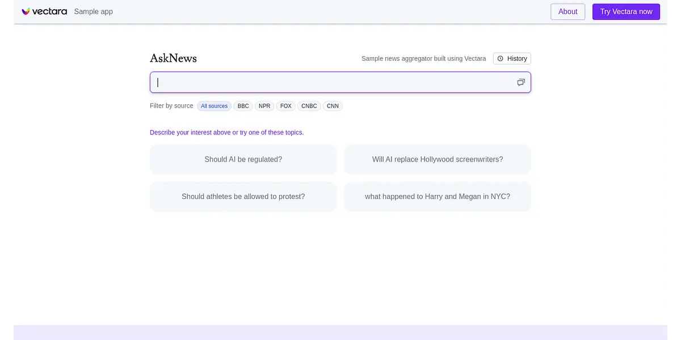Image resolution: width=681 pixels, height=340 pixels.
Task: Click the Try Vectara now button
Action: (626, 11)
